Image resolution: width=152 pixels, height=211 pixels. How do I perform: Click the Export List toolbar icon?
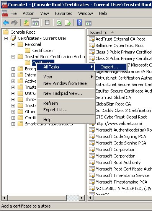tap(68, 23)
